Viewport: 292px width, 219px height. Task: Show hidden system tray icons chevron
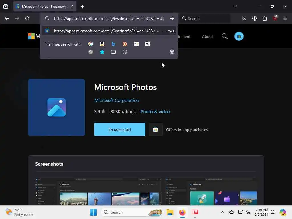click(x=222, y=212)
